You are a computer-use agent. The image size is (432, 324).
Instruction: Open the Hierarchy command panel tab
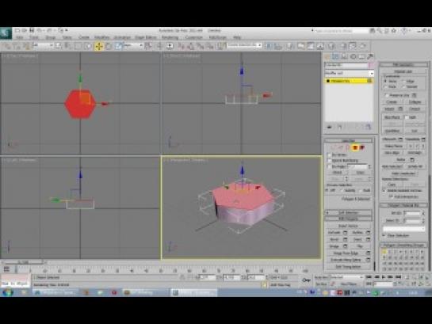tap(344, 57)
